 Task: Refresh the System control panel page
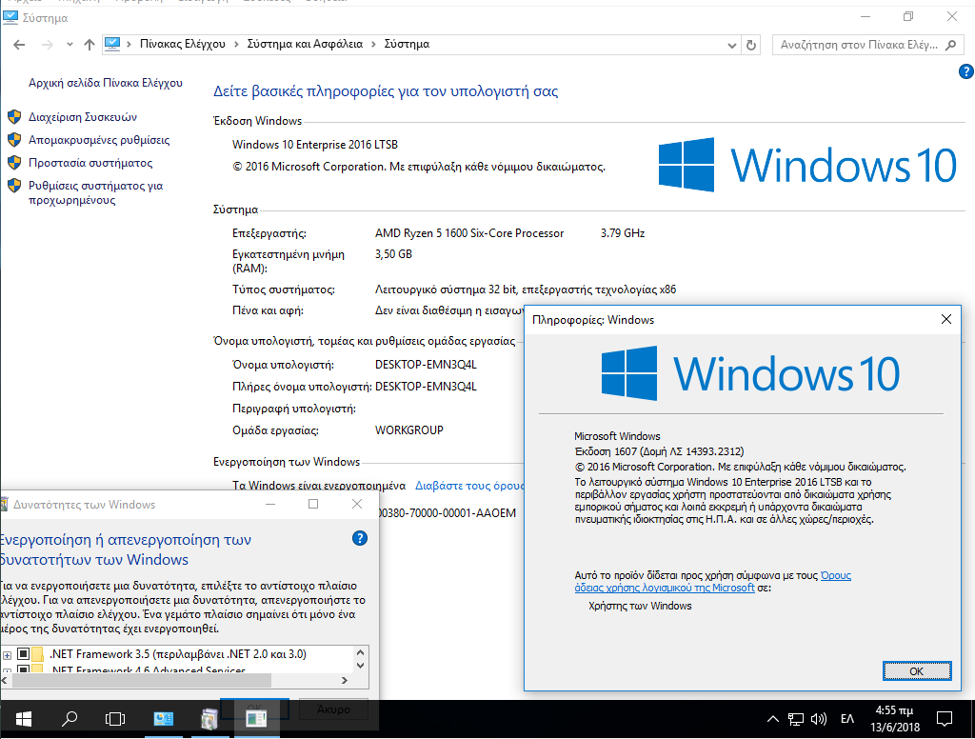(751, 45)
